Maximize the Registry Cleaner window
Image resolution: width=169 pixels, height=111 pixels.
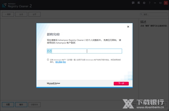click(160, 3)
